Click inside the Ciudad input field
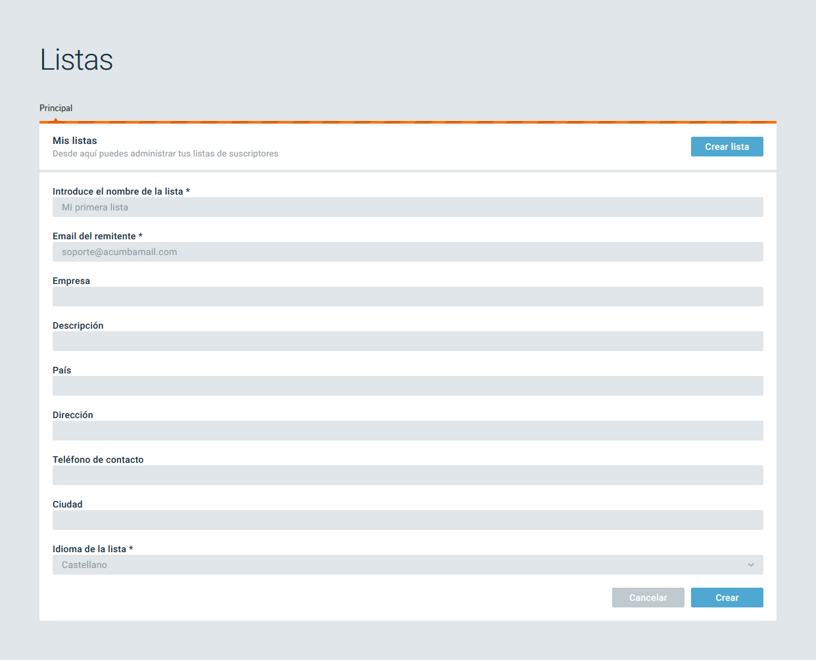Viewport: 816px width, 660px height. 408,520
